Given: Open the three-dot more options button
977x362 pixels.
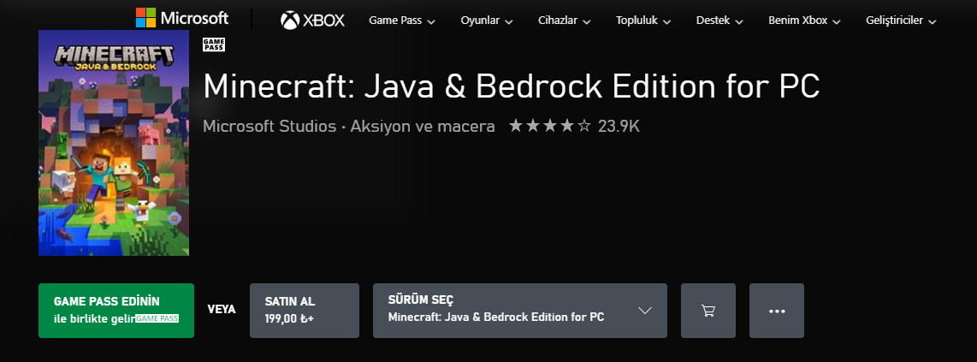Looking at the screenshot, I should 777,311.
